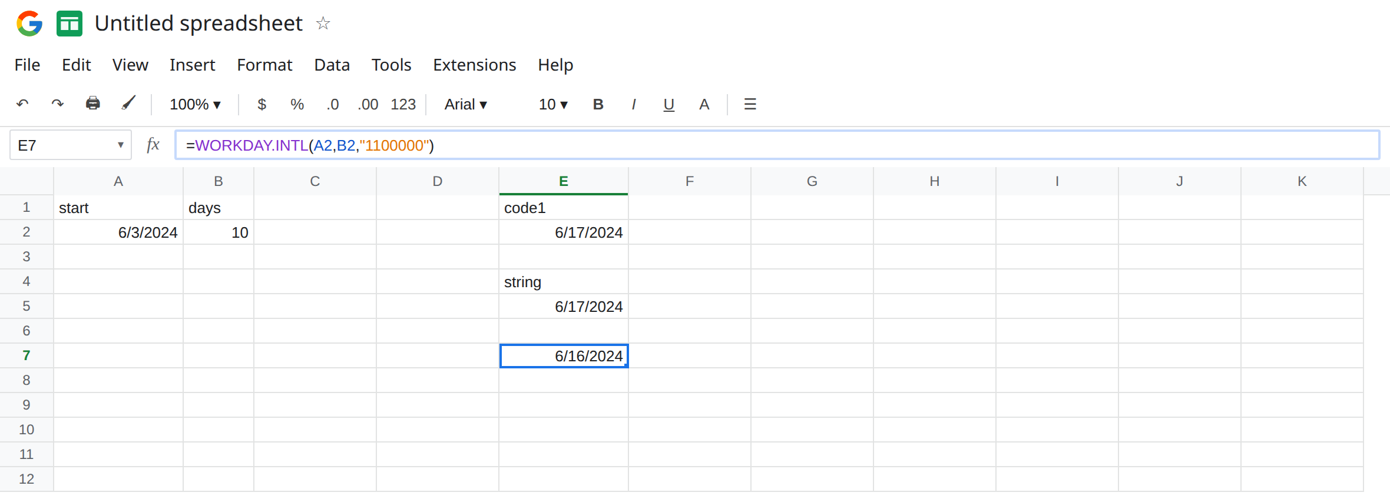This screenshot has width=1390, height=499.
Task: Open the text color A button
Action: pyautogui.click(x=704, y=104)
